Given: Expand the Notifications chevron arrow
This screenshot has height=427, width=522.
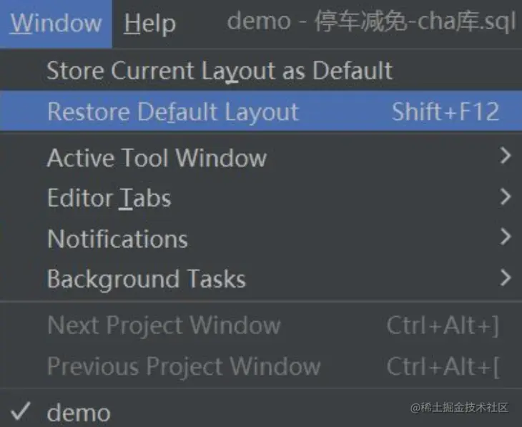Looking at the screenshot, I should tap(506, 237).
